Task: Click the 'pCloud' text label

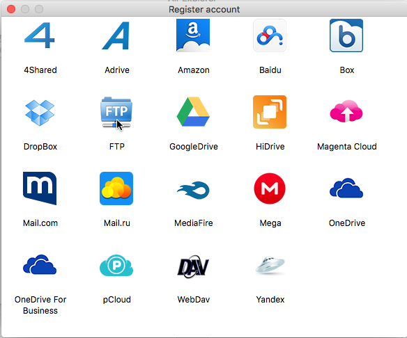Action: coord(117,300)
